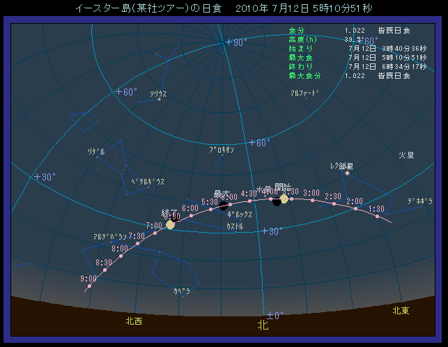Image resolution: width=448 pixels, height=347 pixels.
Task: Click the 食分 magnitude value 1.022
Action: pyautogui.click(x=354, y=31)
